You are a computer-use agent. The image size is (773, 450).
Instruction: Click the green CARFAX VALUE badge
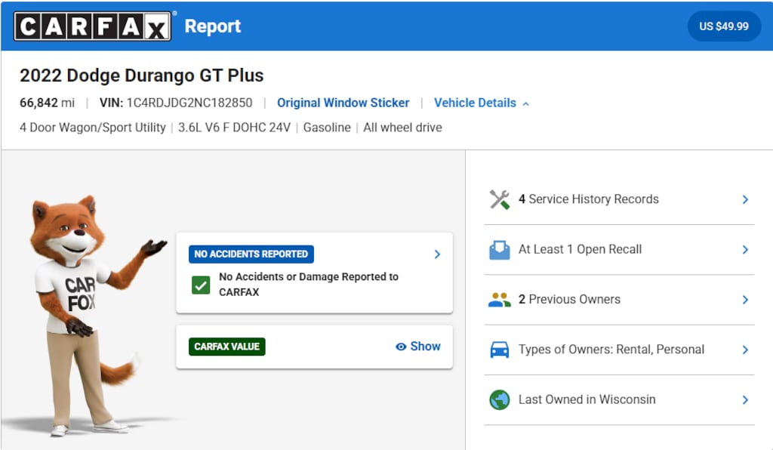tap(226, 347)
